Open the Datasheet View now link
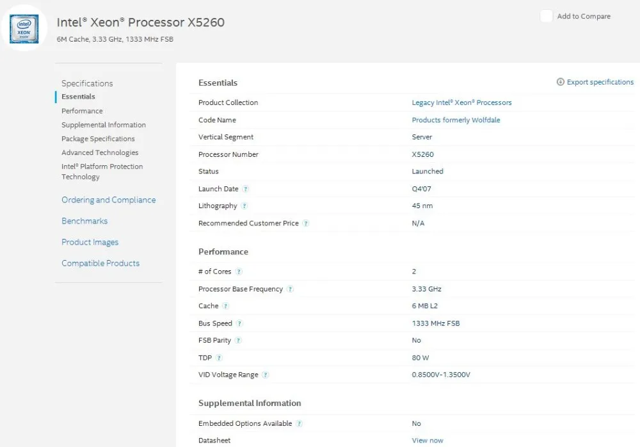 (428, 441)
